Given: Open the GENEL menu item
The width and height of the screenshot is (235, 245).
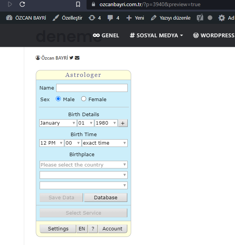Looking at the screenshot, I should tap(106, 35).
